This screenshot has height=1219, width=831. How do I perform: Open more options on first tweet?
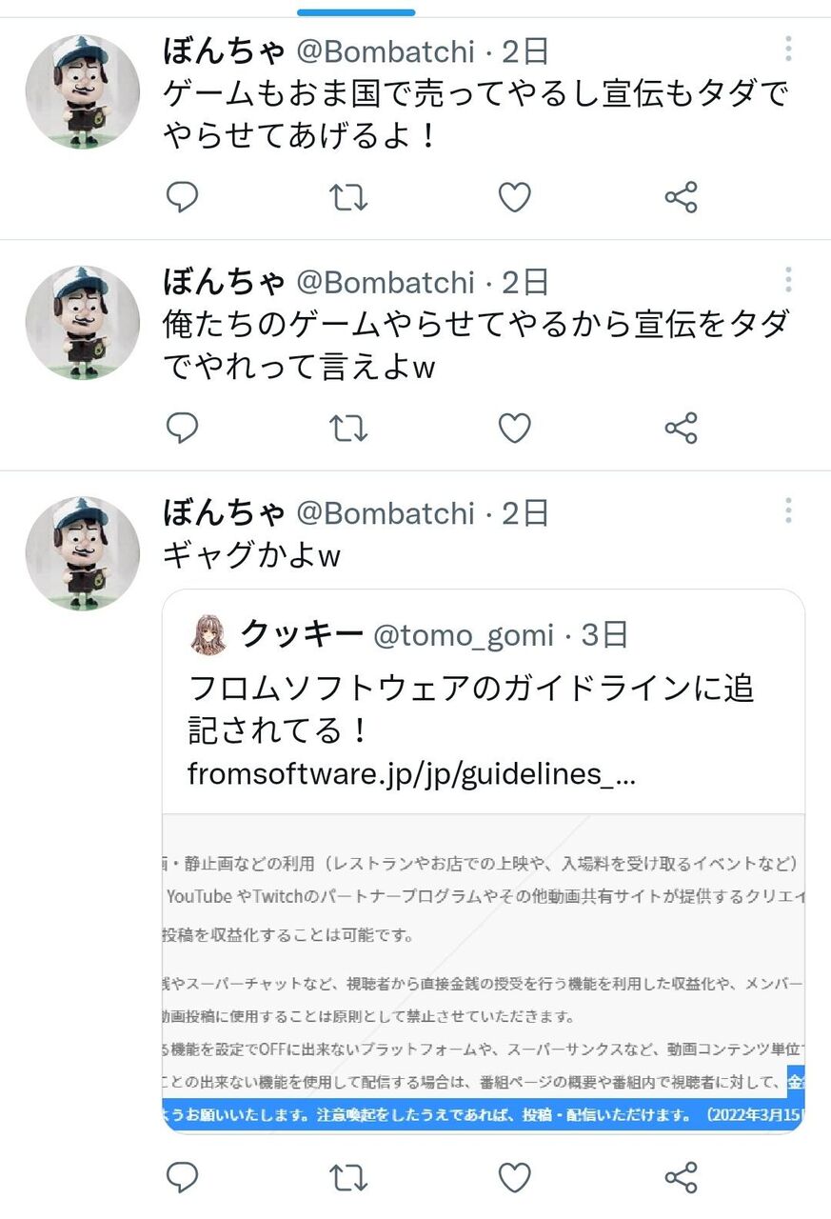788,49
